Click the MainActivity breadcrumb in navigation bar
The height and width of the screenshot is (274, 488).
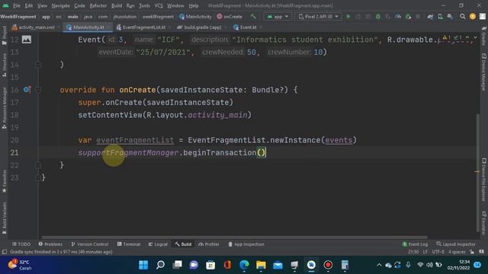pyautogui.click(x=195, y=17)
